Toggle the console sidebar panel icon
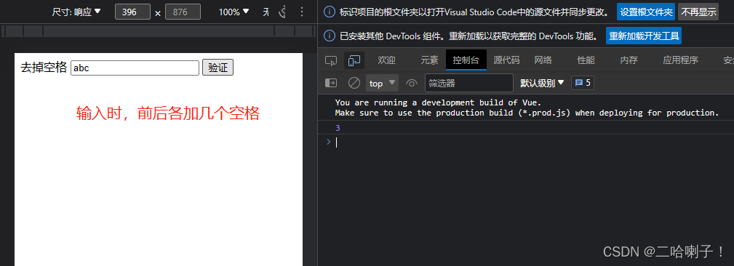Viewport: 734px width, 266px height. tap(331, 83)
